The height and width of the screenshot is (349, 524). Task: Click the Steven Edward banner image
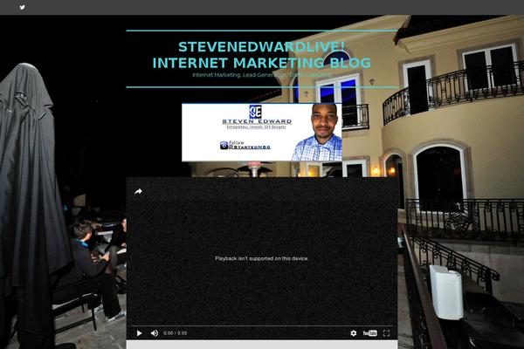pos(261,132)
